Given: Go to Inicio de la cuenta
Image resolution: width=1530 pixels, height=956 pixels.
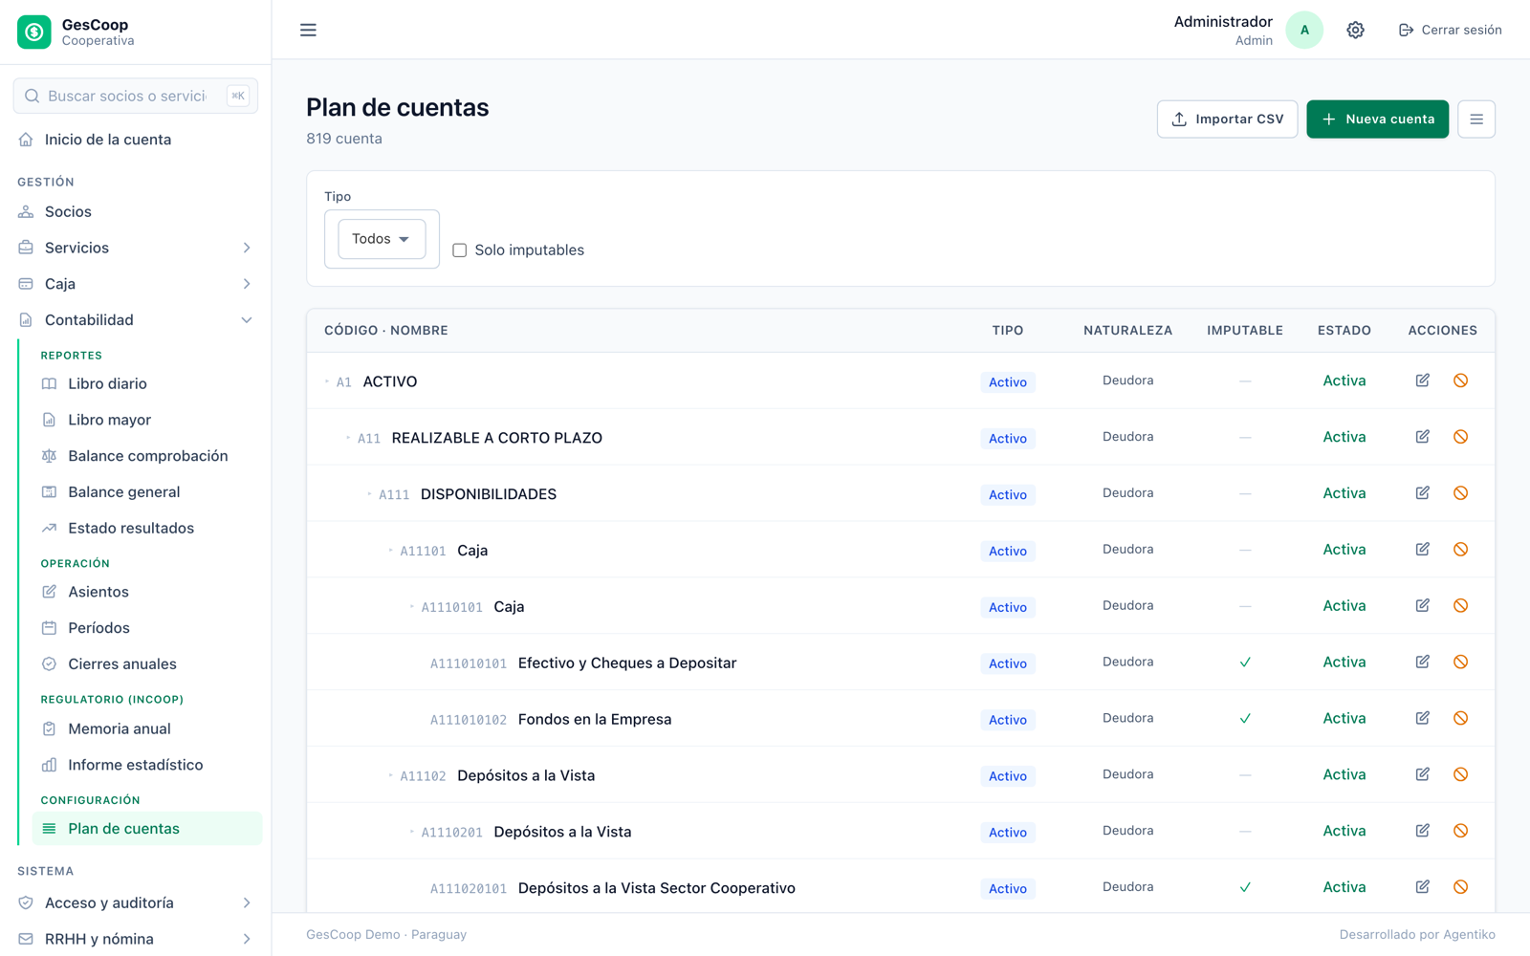Looking at the screenshot, I should pos(136,140).
